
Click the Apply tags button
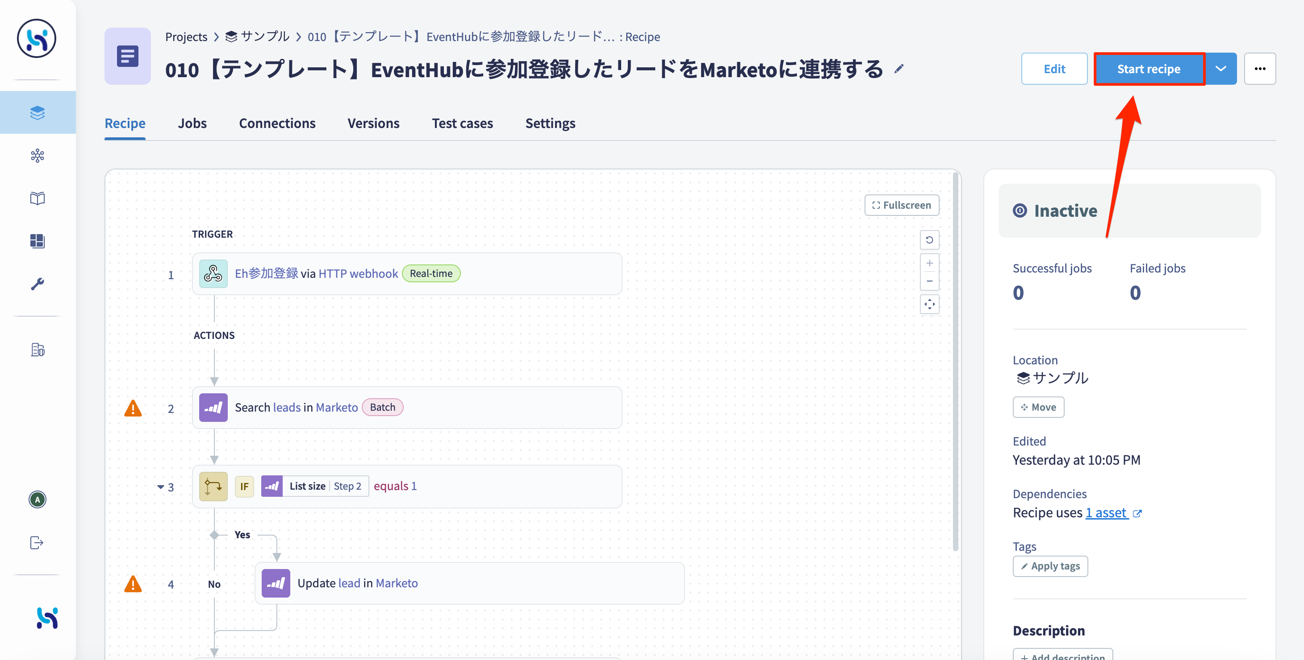1050,566
